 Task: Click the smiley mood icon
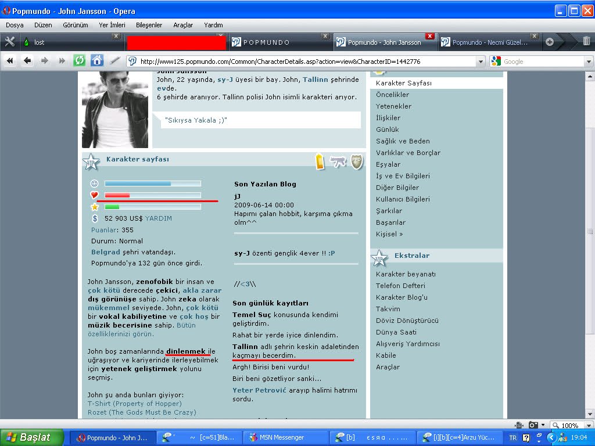95,184
